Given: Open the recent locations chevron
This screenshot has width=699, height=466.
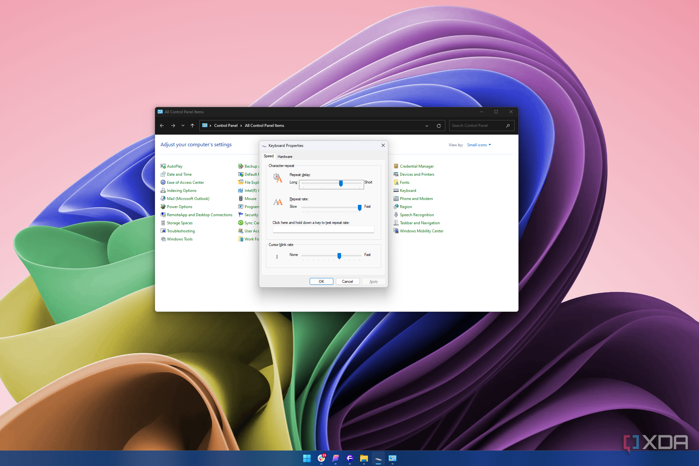Looking at the screenshot, I should (183, 126).
